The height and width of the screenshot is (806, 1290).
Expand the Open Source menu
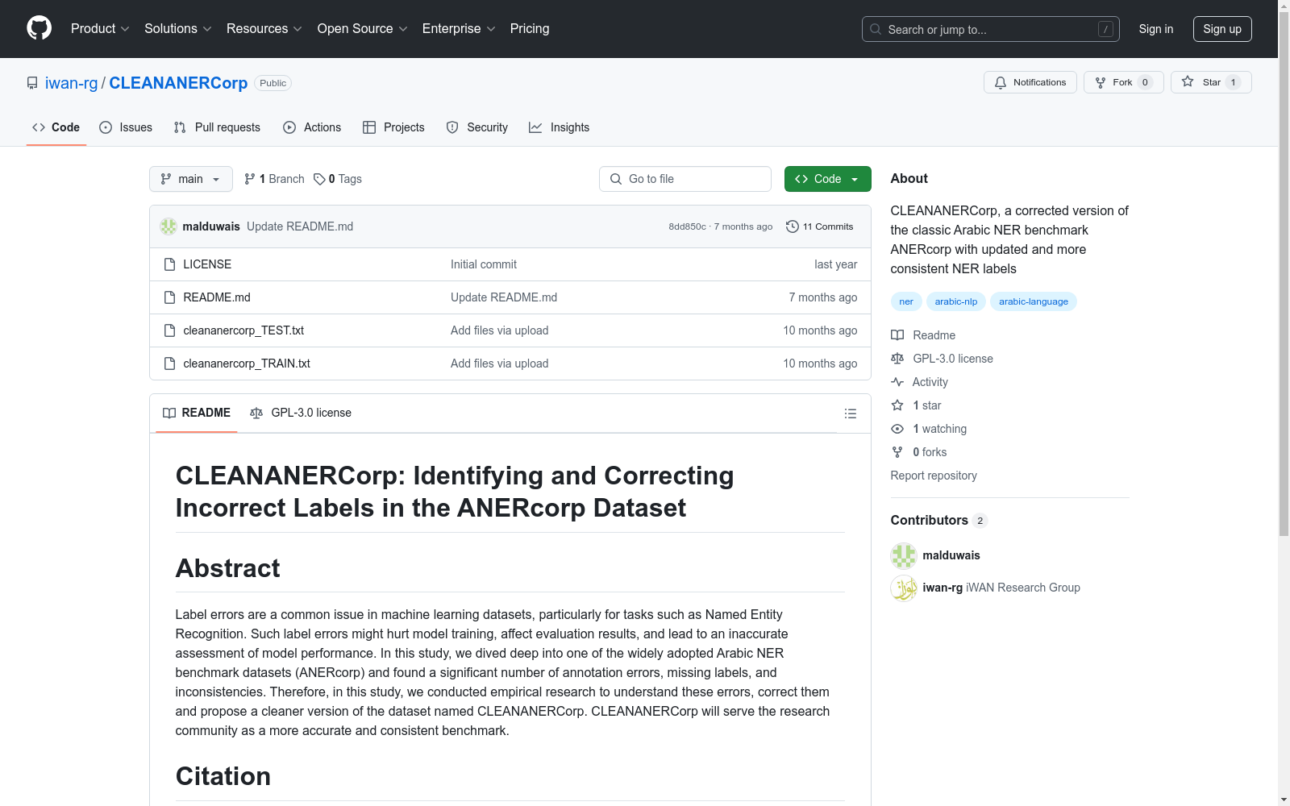click(363, 29)
